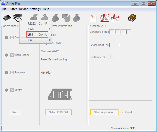Expand the CAN submenu arrow

coord(49,29)
